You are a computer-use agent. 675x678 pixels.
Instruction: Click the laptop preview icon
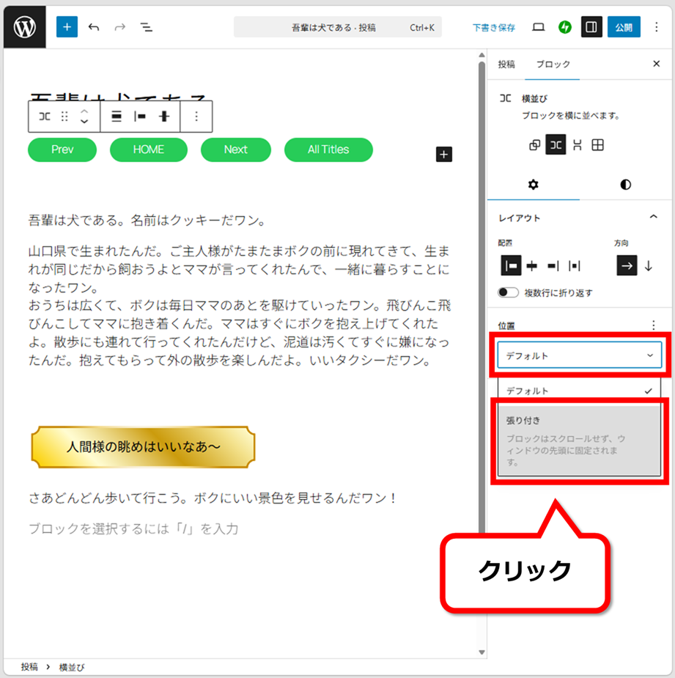pyautogui.click(x=538, y=27)
